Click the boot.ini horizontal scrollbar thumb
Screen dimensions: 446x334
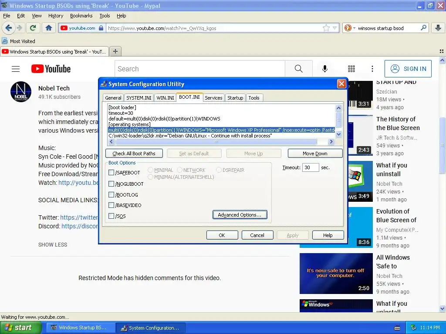pos(216,141)
